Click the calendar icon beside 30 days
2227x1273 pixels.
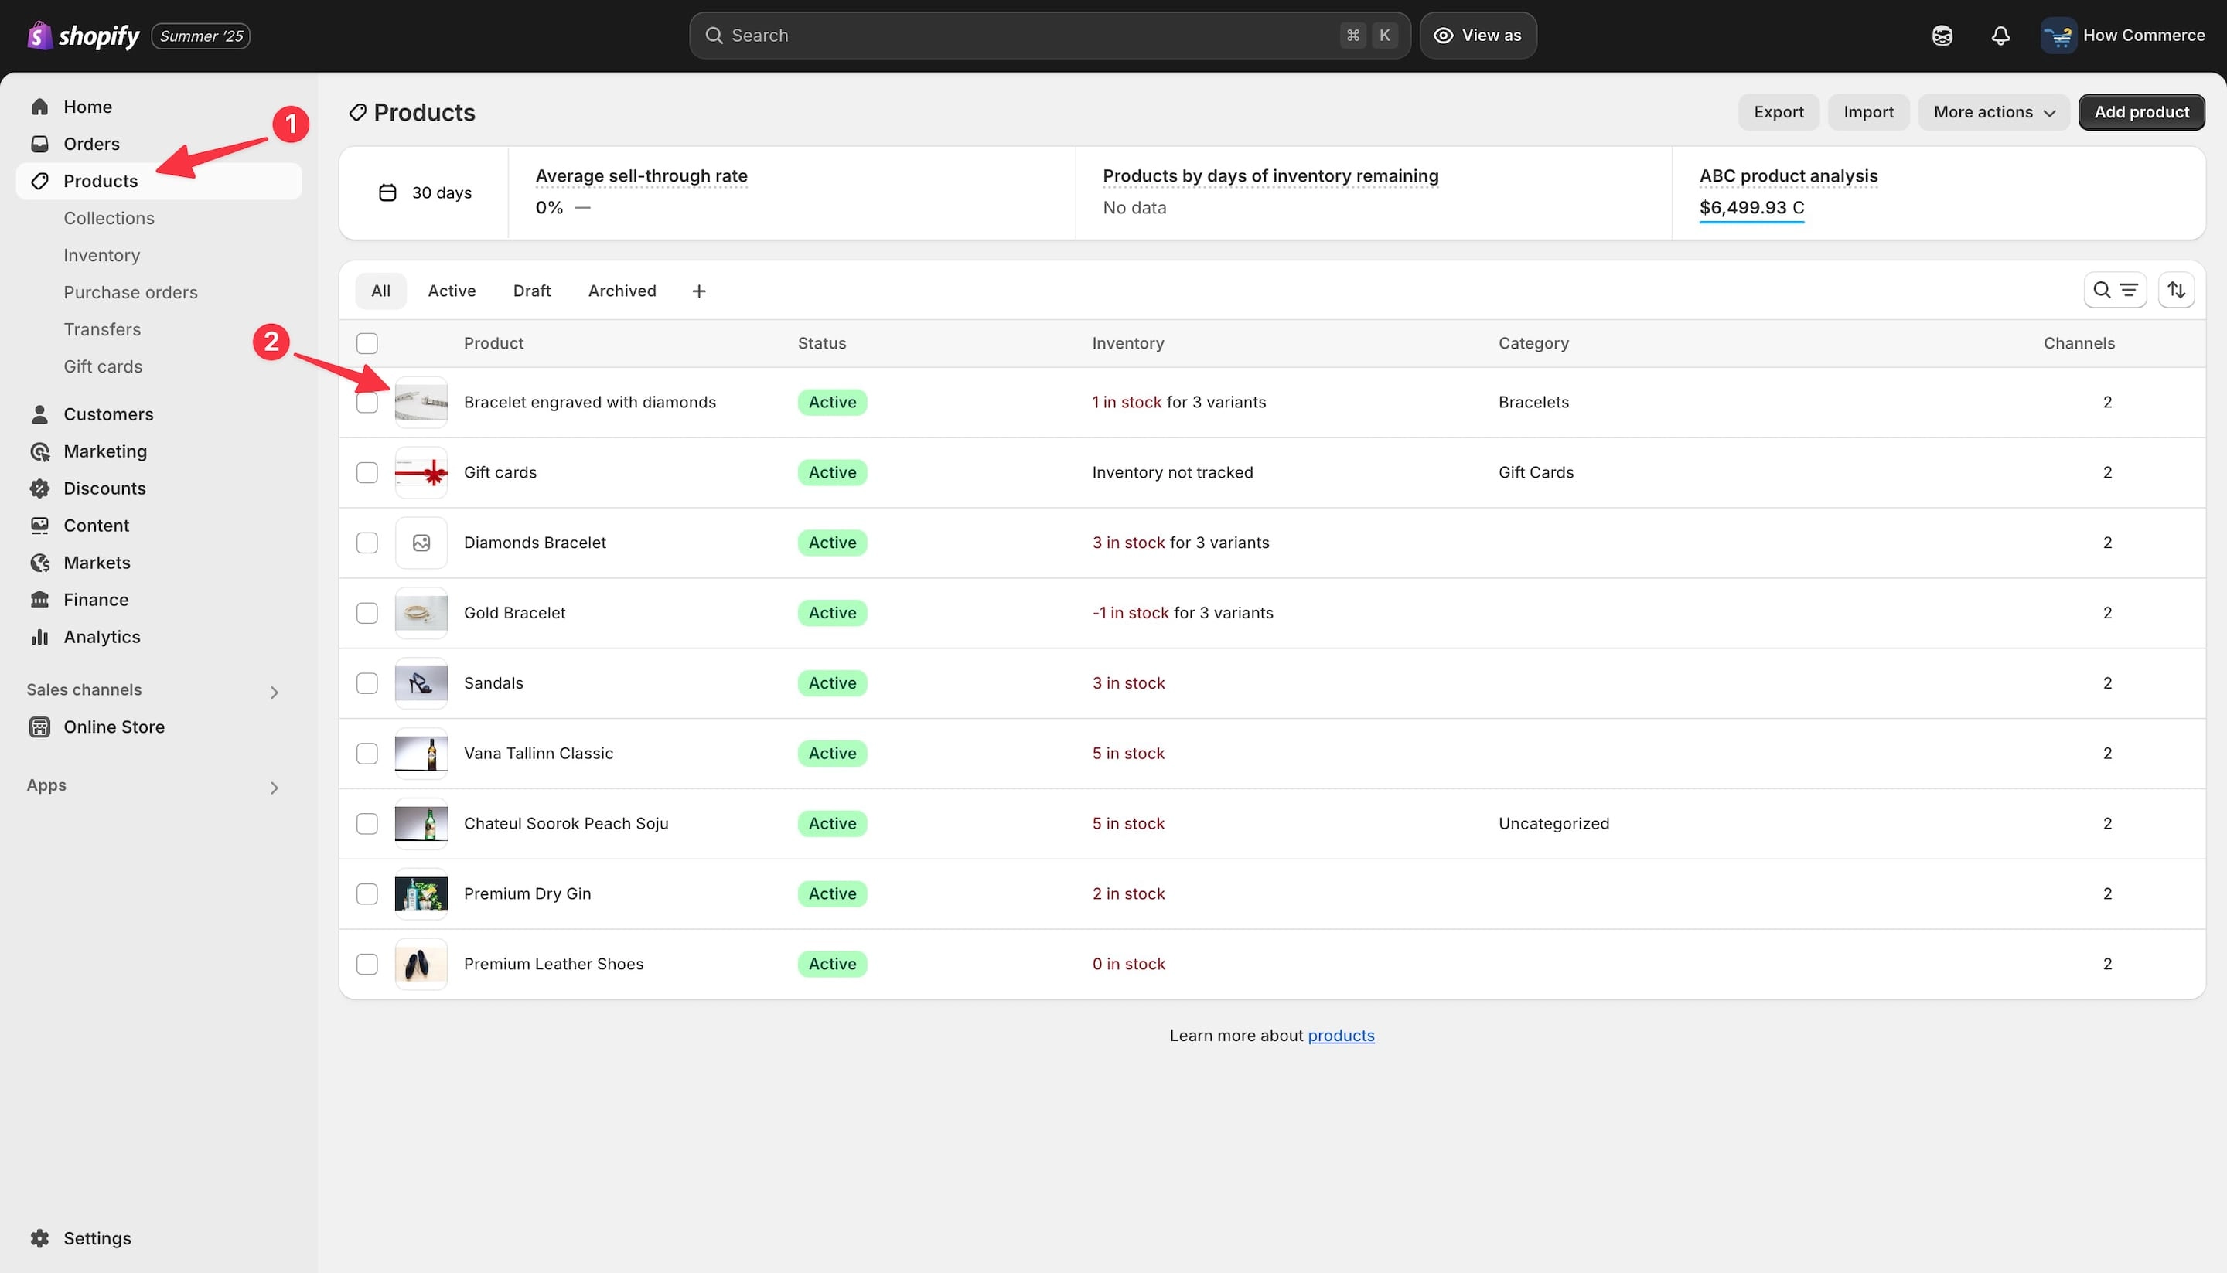(x=387, y=193)
